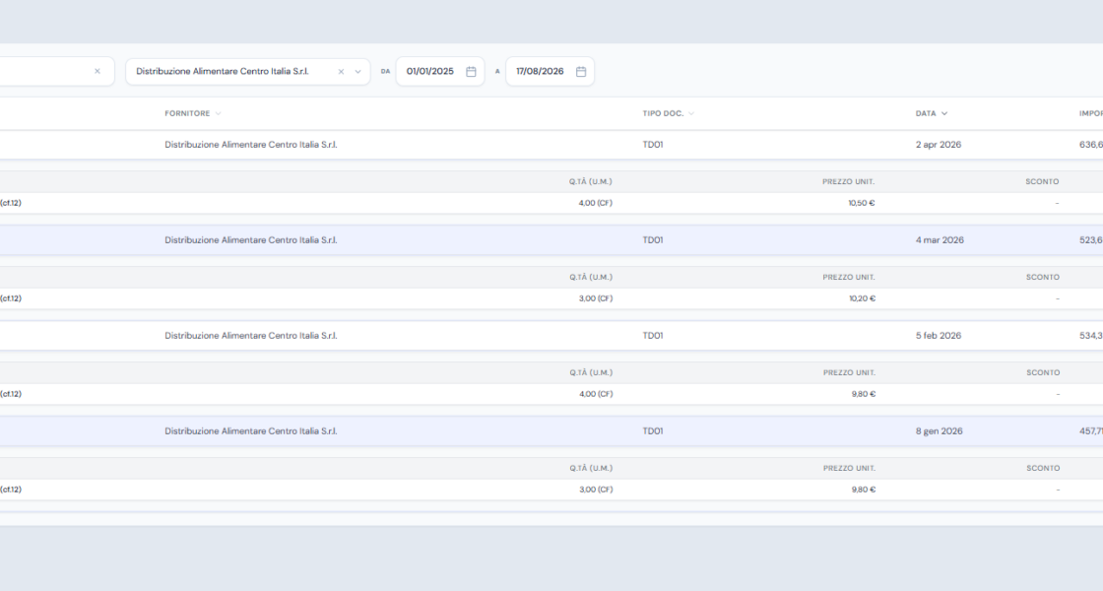
Task: Click unit price 10,20 €
Action: [863, 298]
